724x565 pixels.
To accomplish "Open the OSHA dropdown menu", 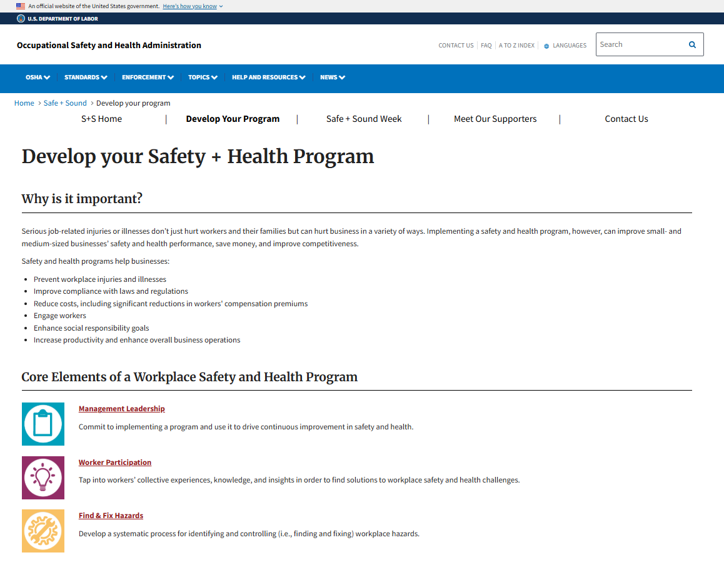I will [x=38, y=77].
